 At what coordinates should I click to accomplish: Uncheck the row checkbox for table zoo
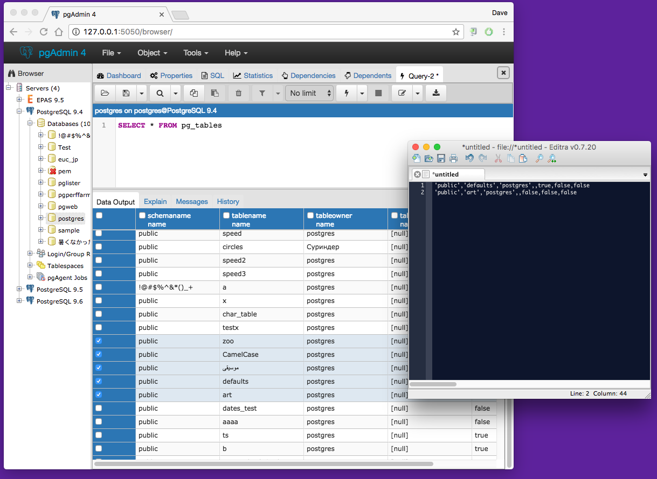[x=99, y=341]
